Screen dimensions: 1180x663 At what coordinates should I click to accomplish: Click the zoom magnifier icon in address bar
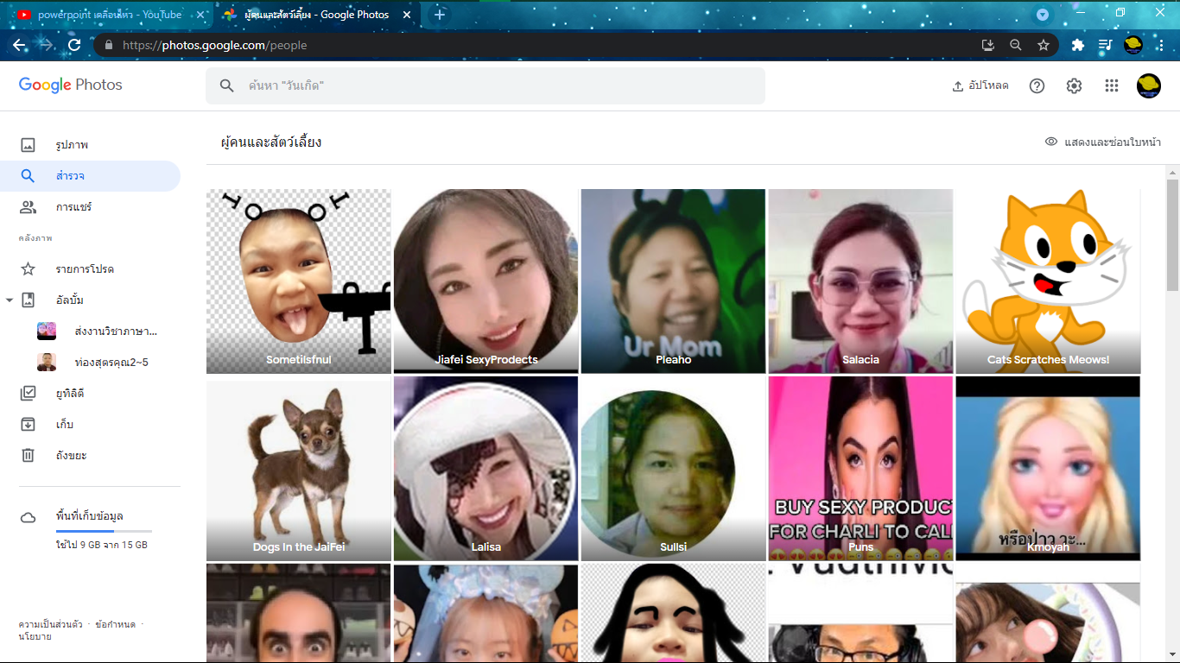point(1016,45)
